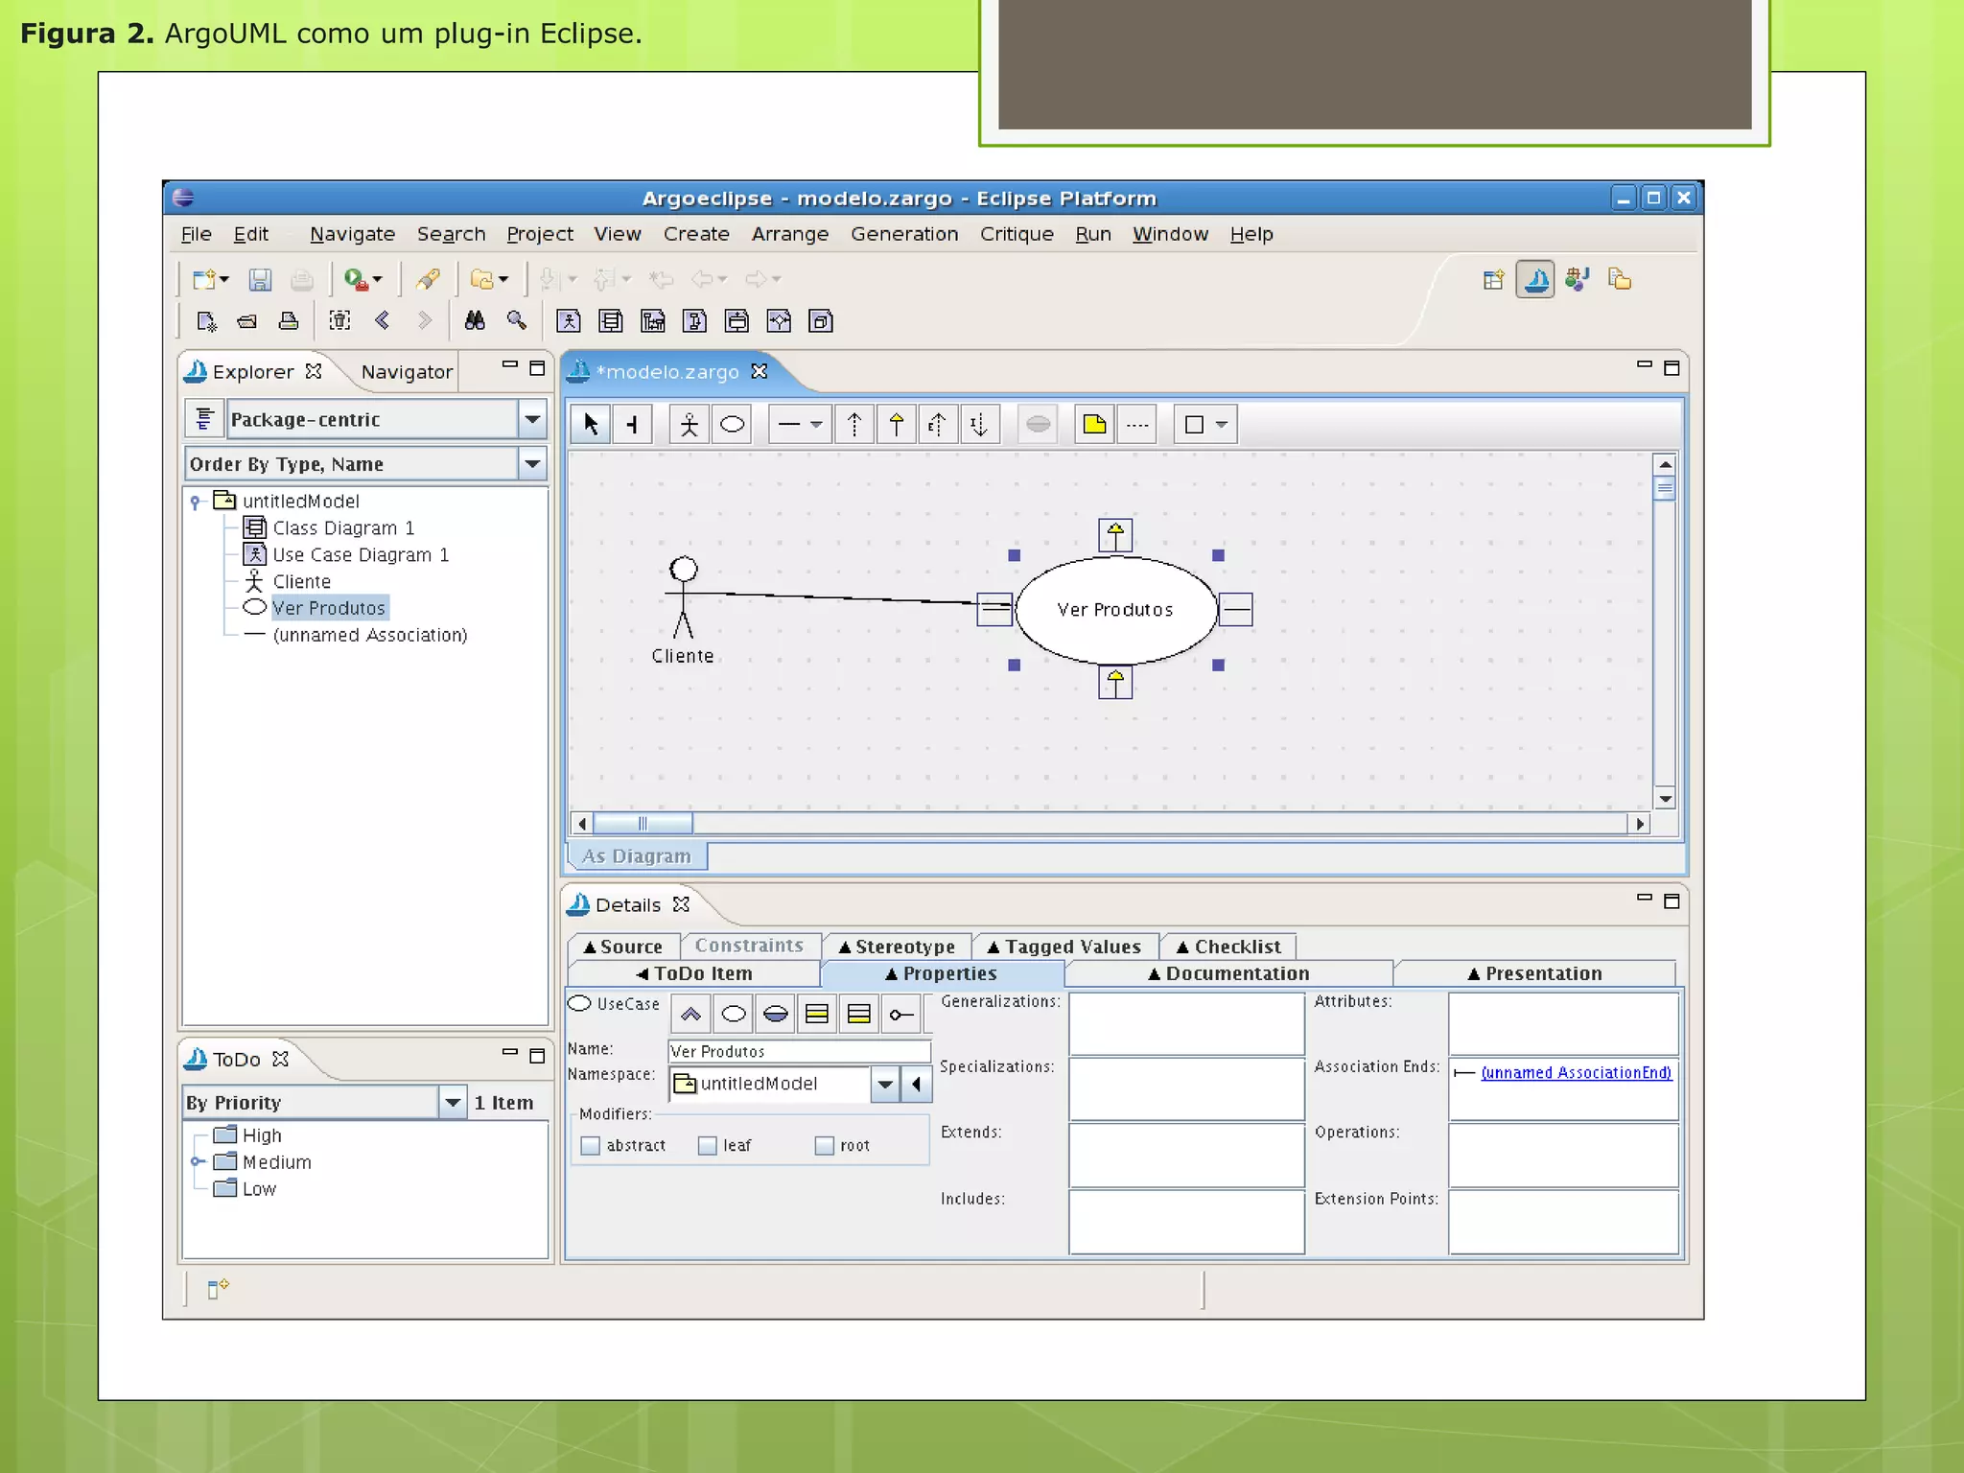Click the Name field containing Ver Produtos
This screenshot has height=1473, width=1964.
tap(800, 1052)
